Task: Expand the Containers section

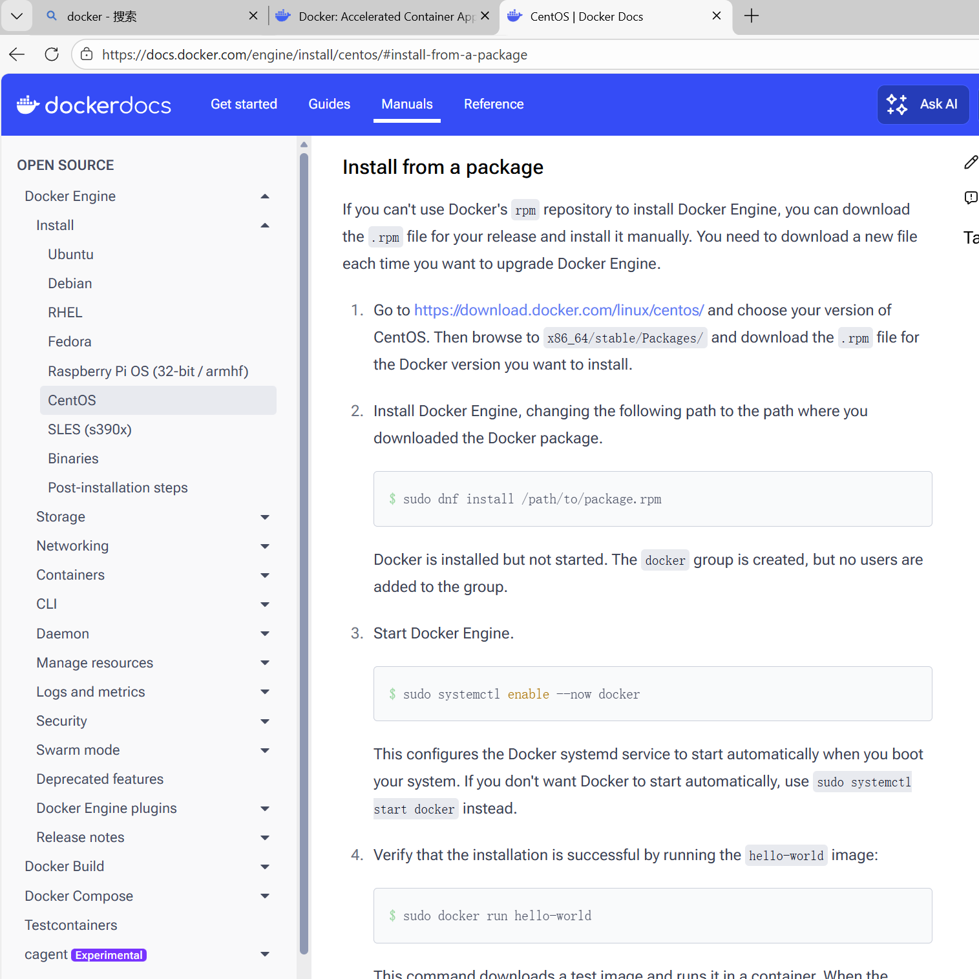Action: (x=265, y=575)
